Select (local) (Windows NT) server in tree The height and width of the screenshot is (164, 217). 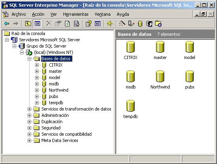[54, 52]
